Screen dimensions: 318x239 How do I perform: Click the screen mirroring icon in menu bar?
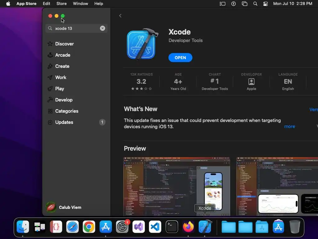(245, 4)
